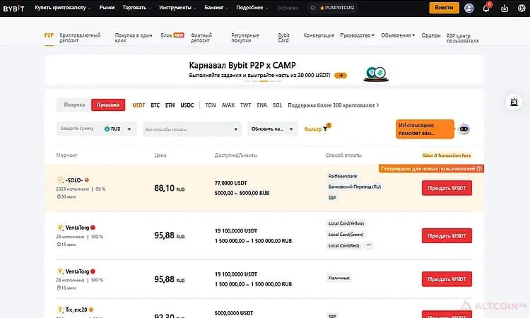Click the ИИ-помощник assistant bubble

click(425, 129)
